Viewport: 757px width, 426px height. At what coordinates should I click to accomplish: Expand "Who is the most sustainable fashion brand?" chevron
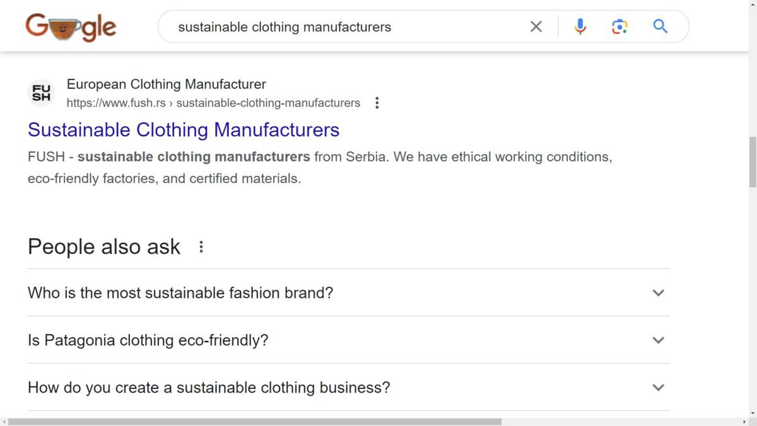coord(658,293)
